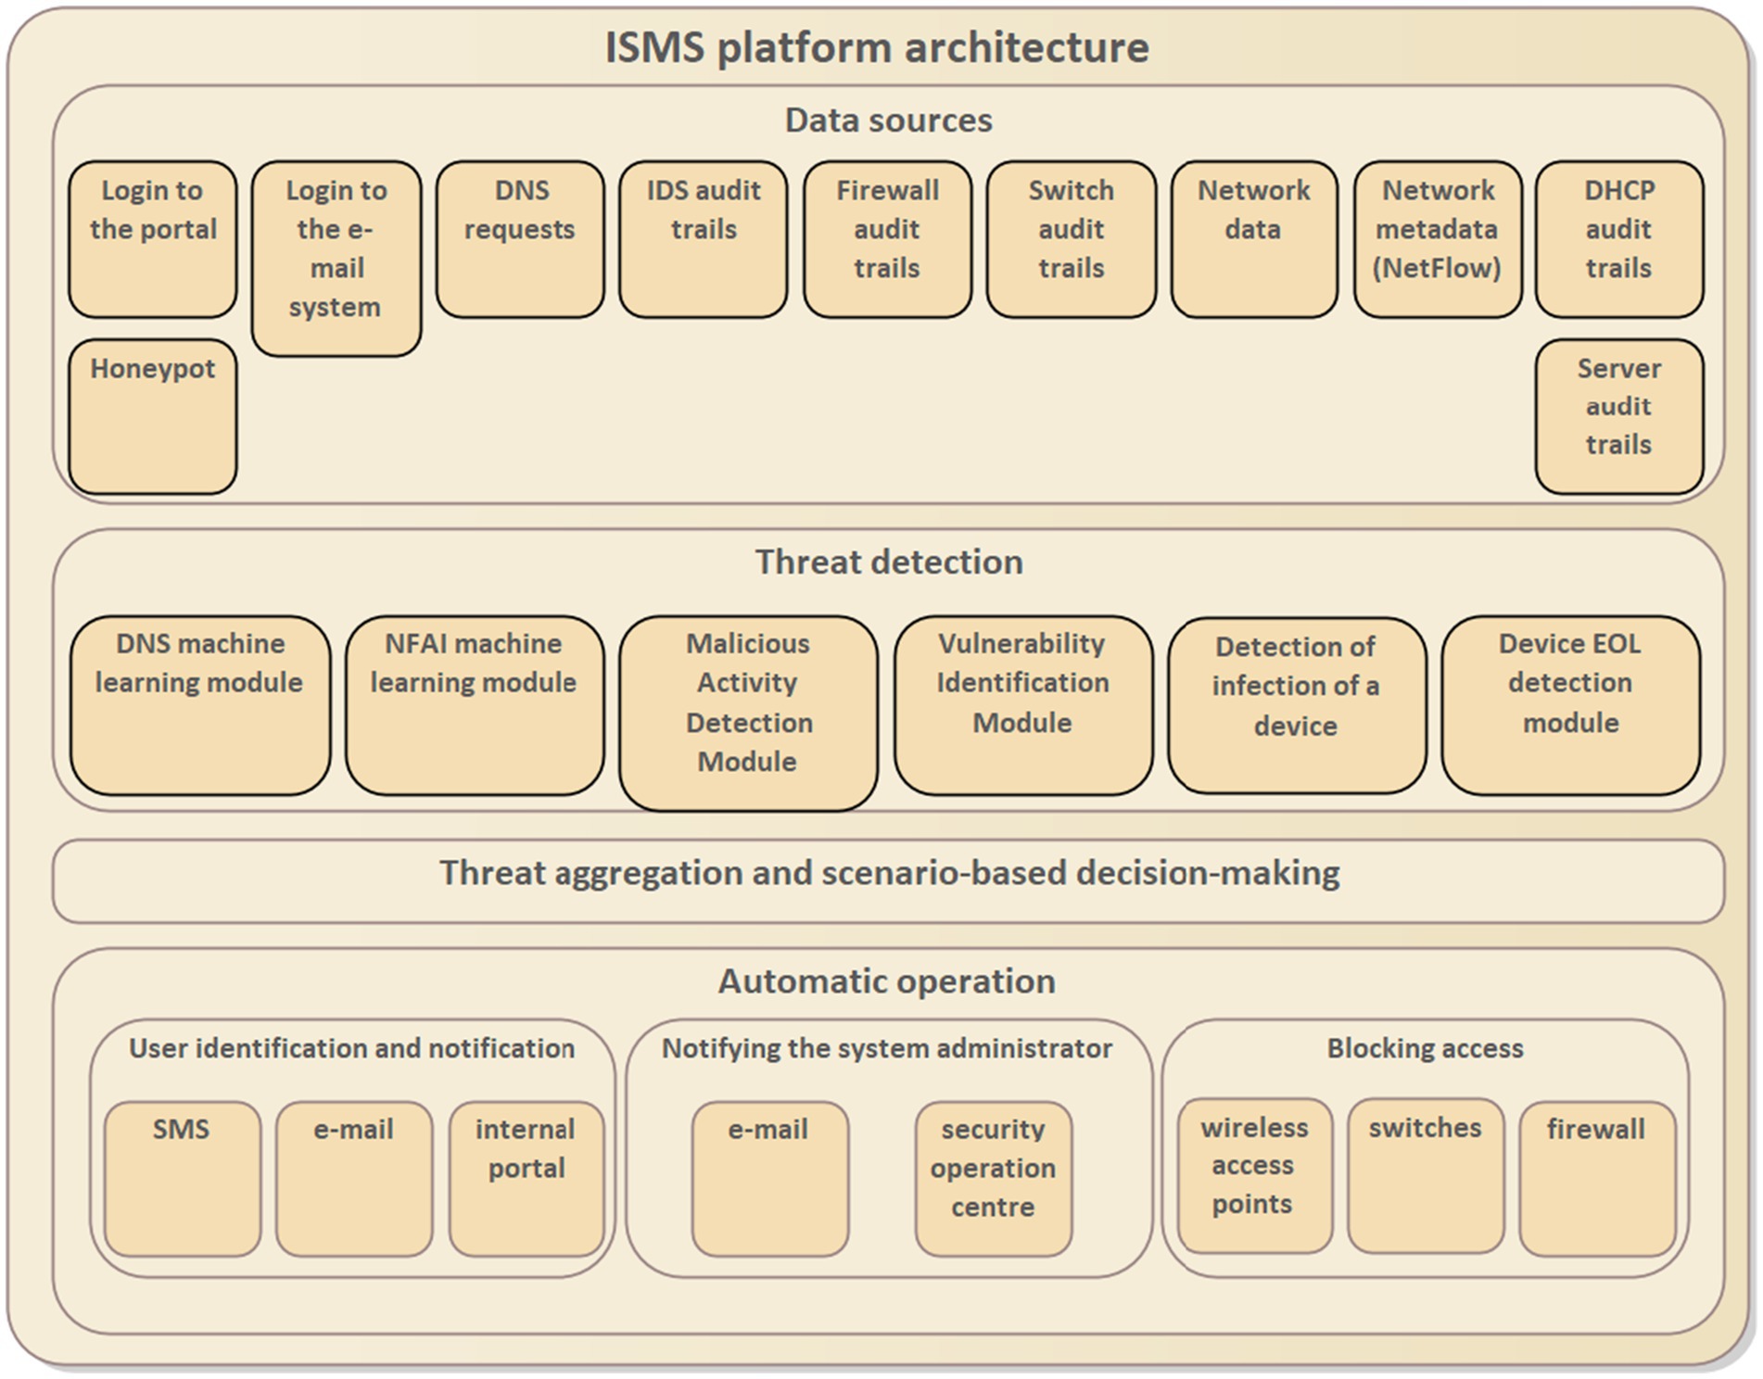The width and height of the screenshot is (1763, 1379).
Task: Click the Honeypot data source box
Action: pos(153,416)
